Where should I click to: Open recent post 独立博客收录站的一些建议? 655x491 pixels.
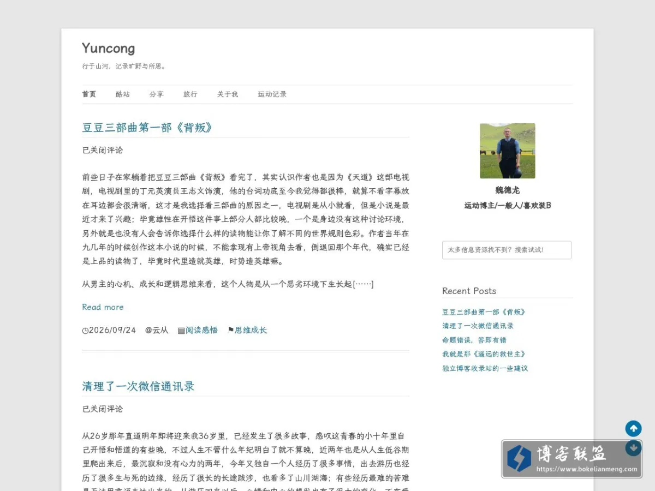(x=485, y=368)
